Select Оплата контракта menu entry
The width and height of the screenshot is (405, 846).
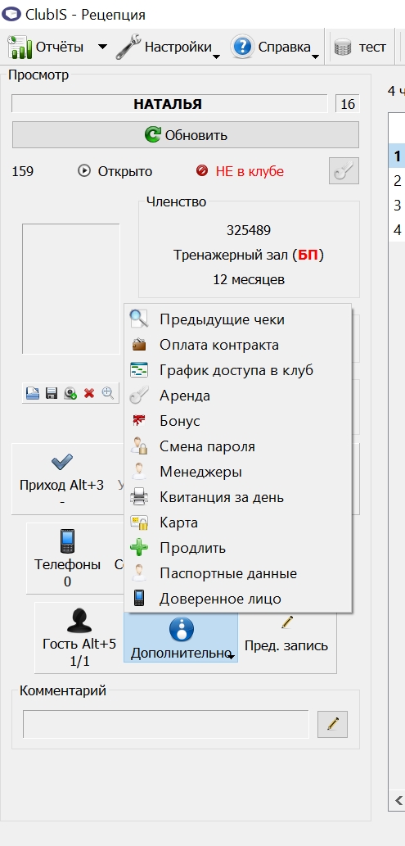point(238,345)
